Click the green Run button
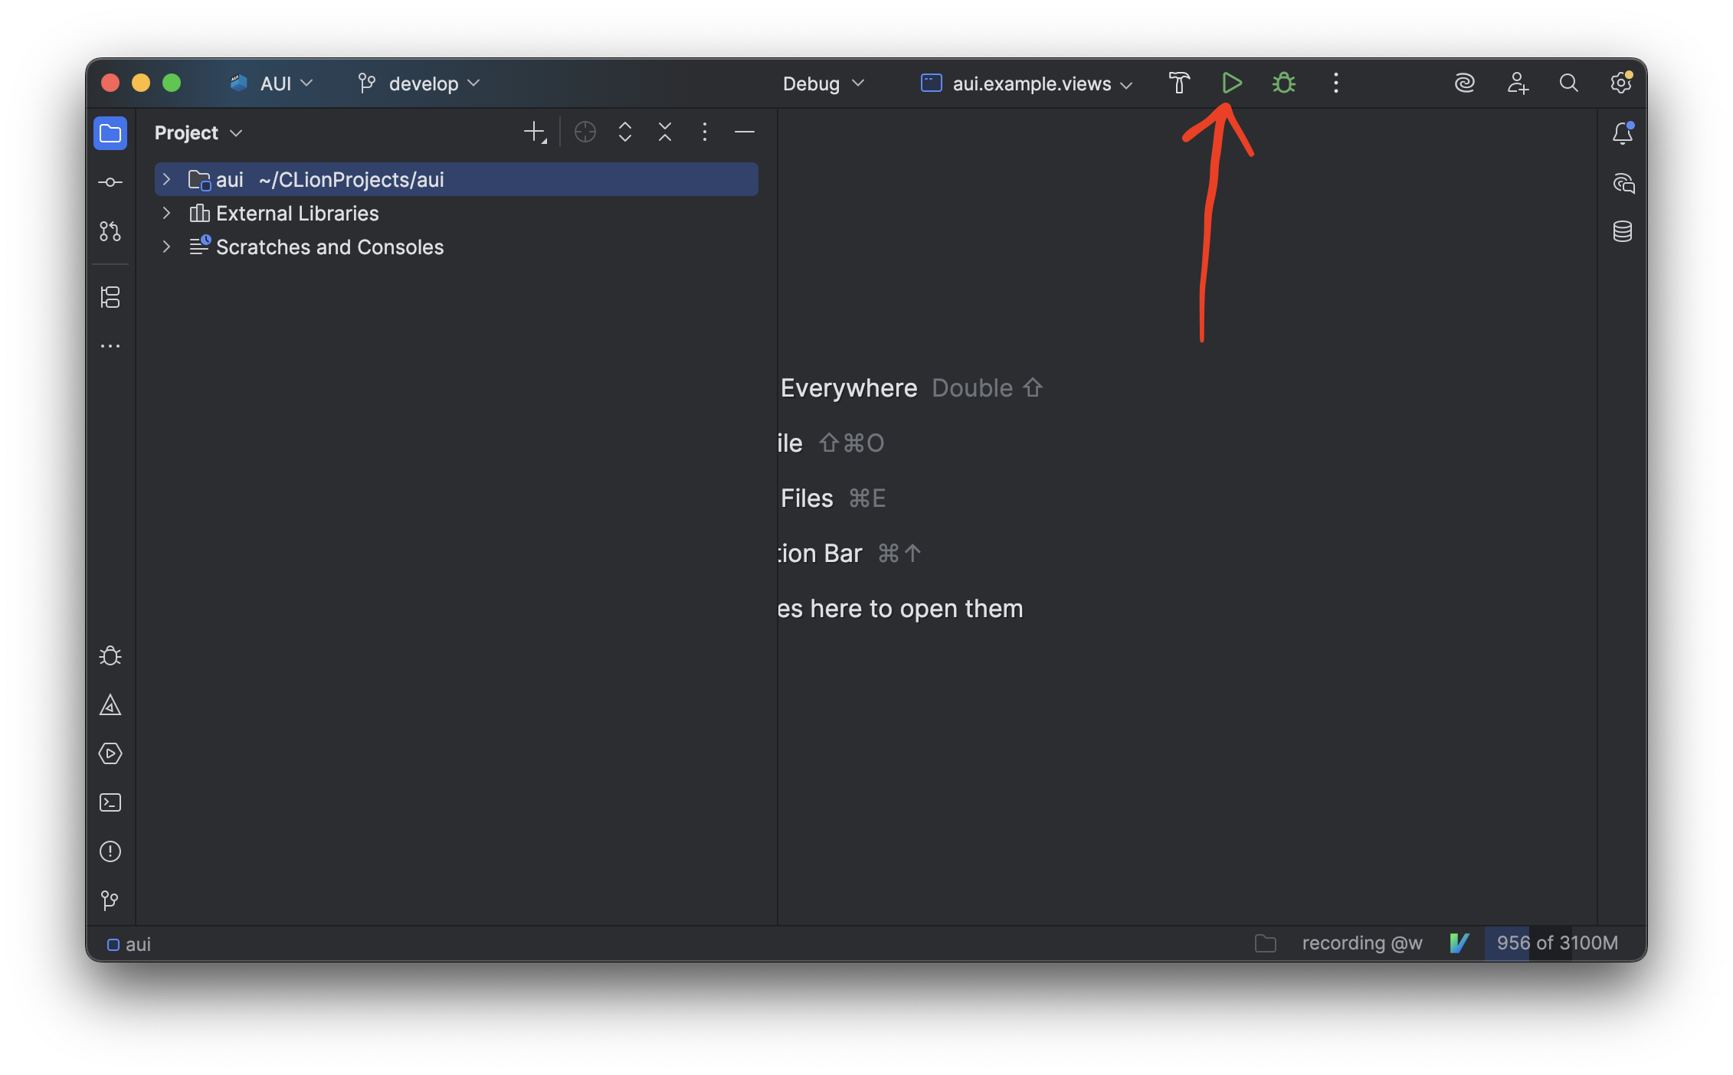1733x1075 pixels. click(1231, 83)
